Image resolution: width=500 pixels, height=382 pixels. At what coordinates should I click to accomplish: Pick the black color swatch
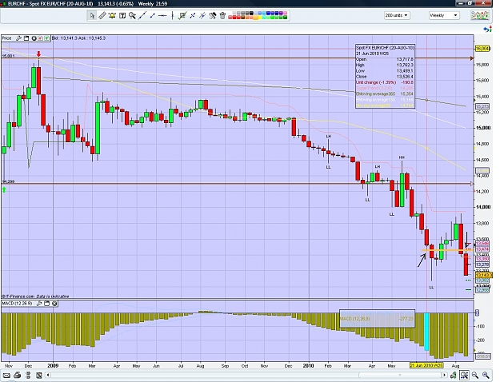(251, 13)
